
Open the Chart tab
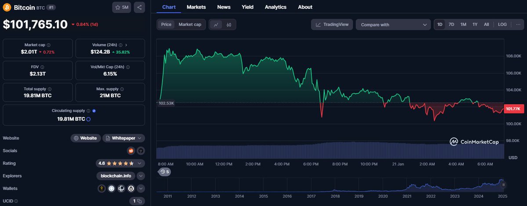[x=169, y=7]
